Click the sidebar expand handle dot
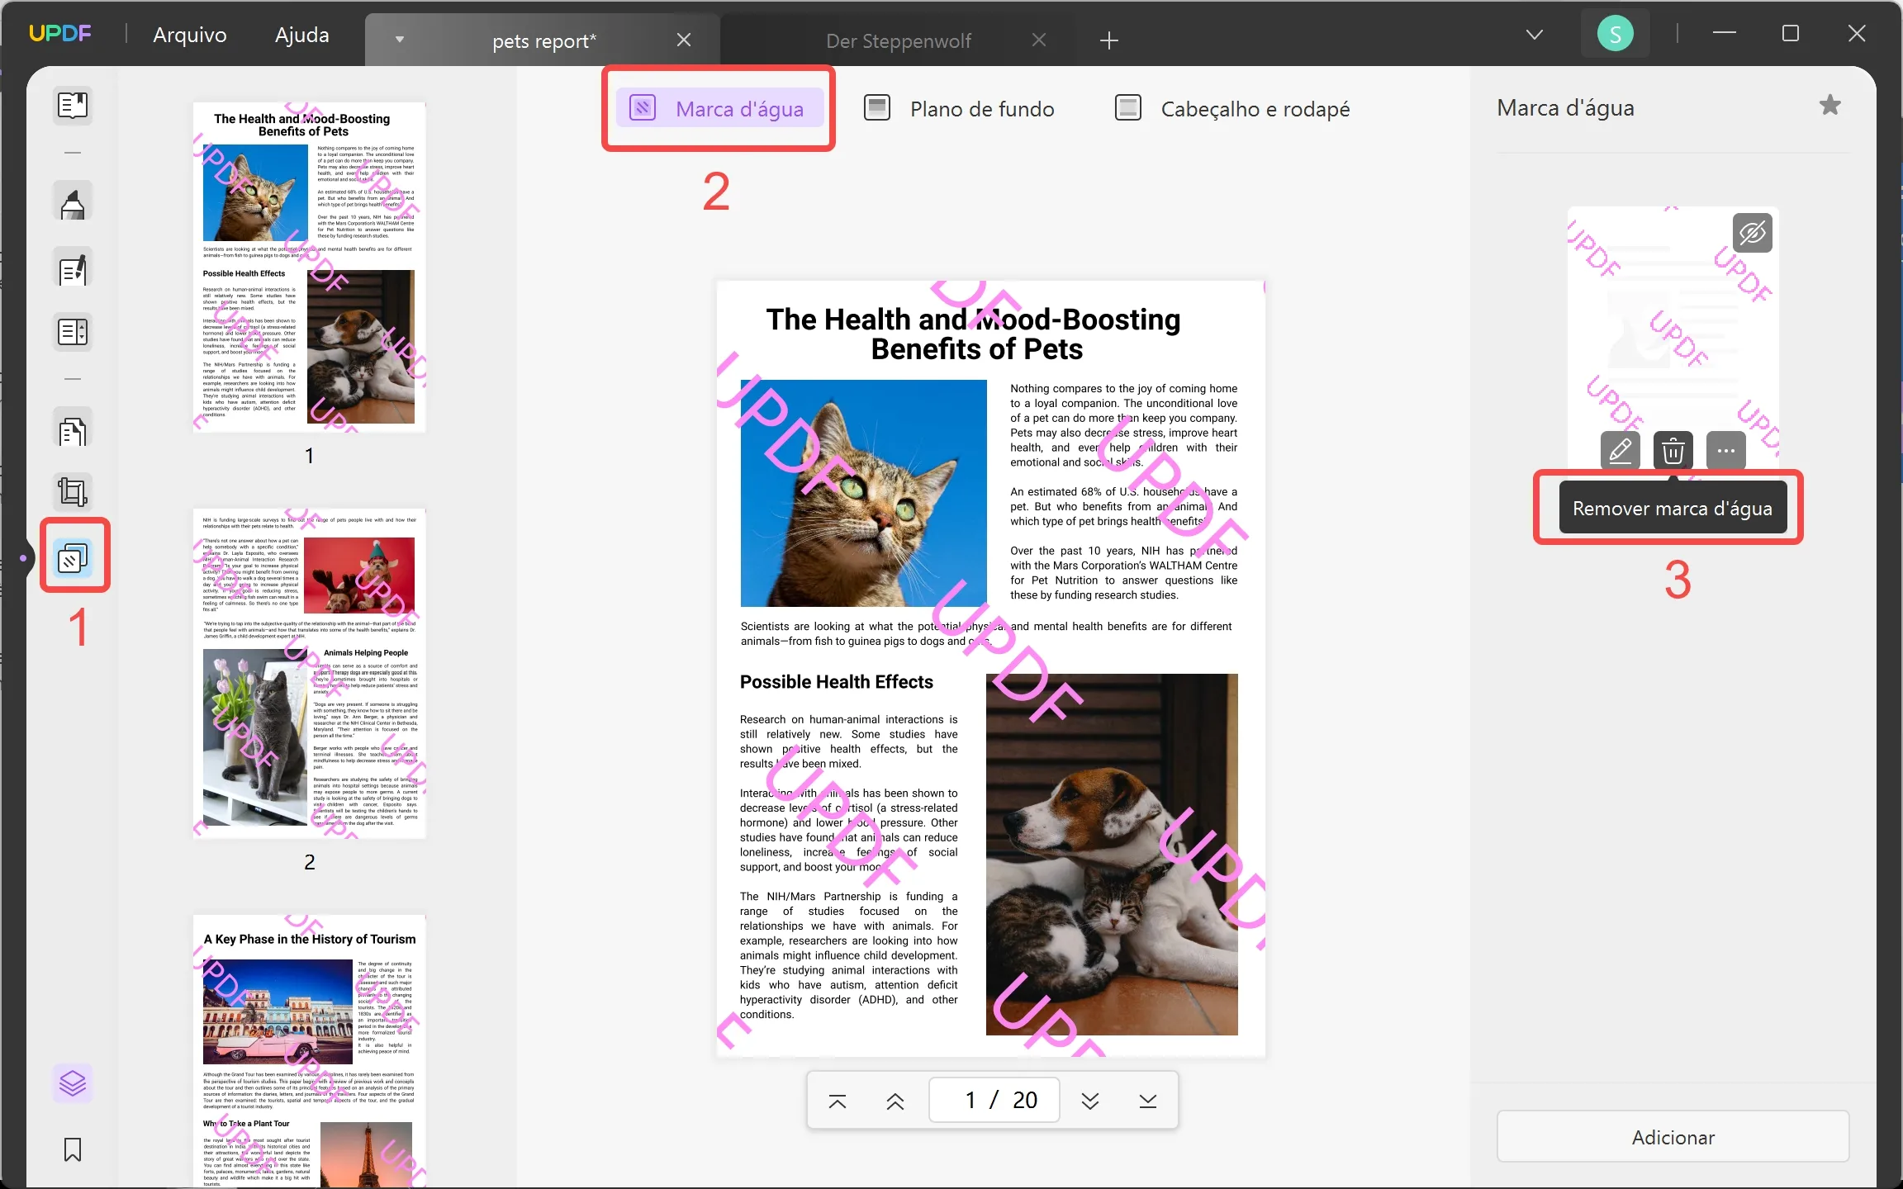The image size is (1903, 1189). [23, 559]
